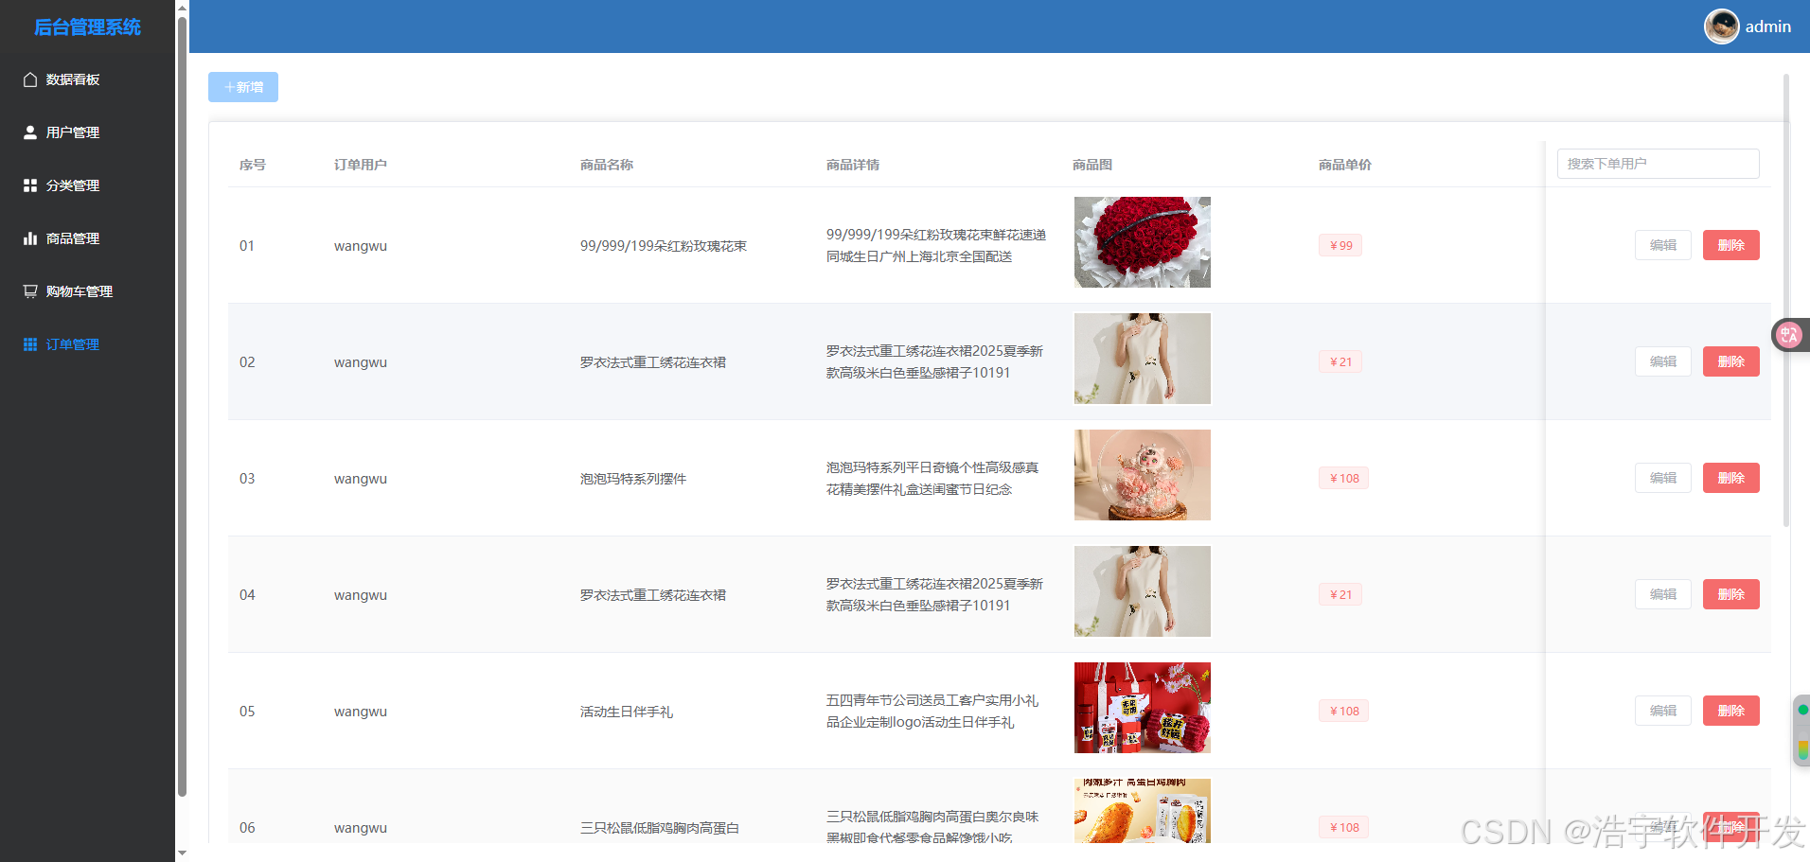Click the 购物车管理 cart icon

click(x=30, y=291)
